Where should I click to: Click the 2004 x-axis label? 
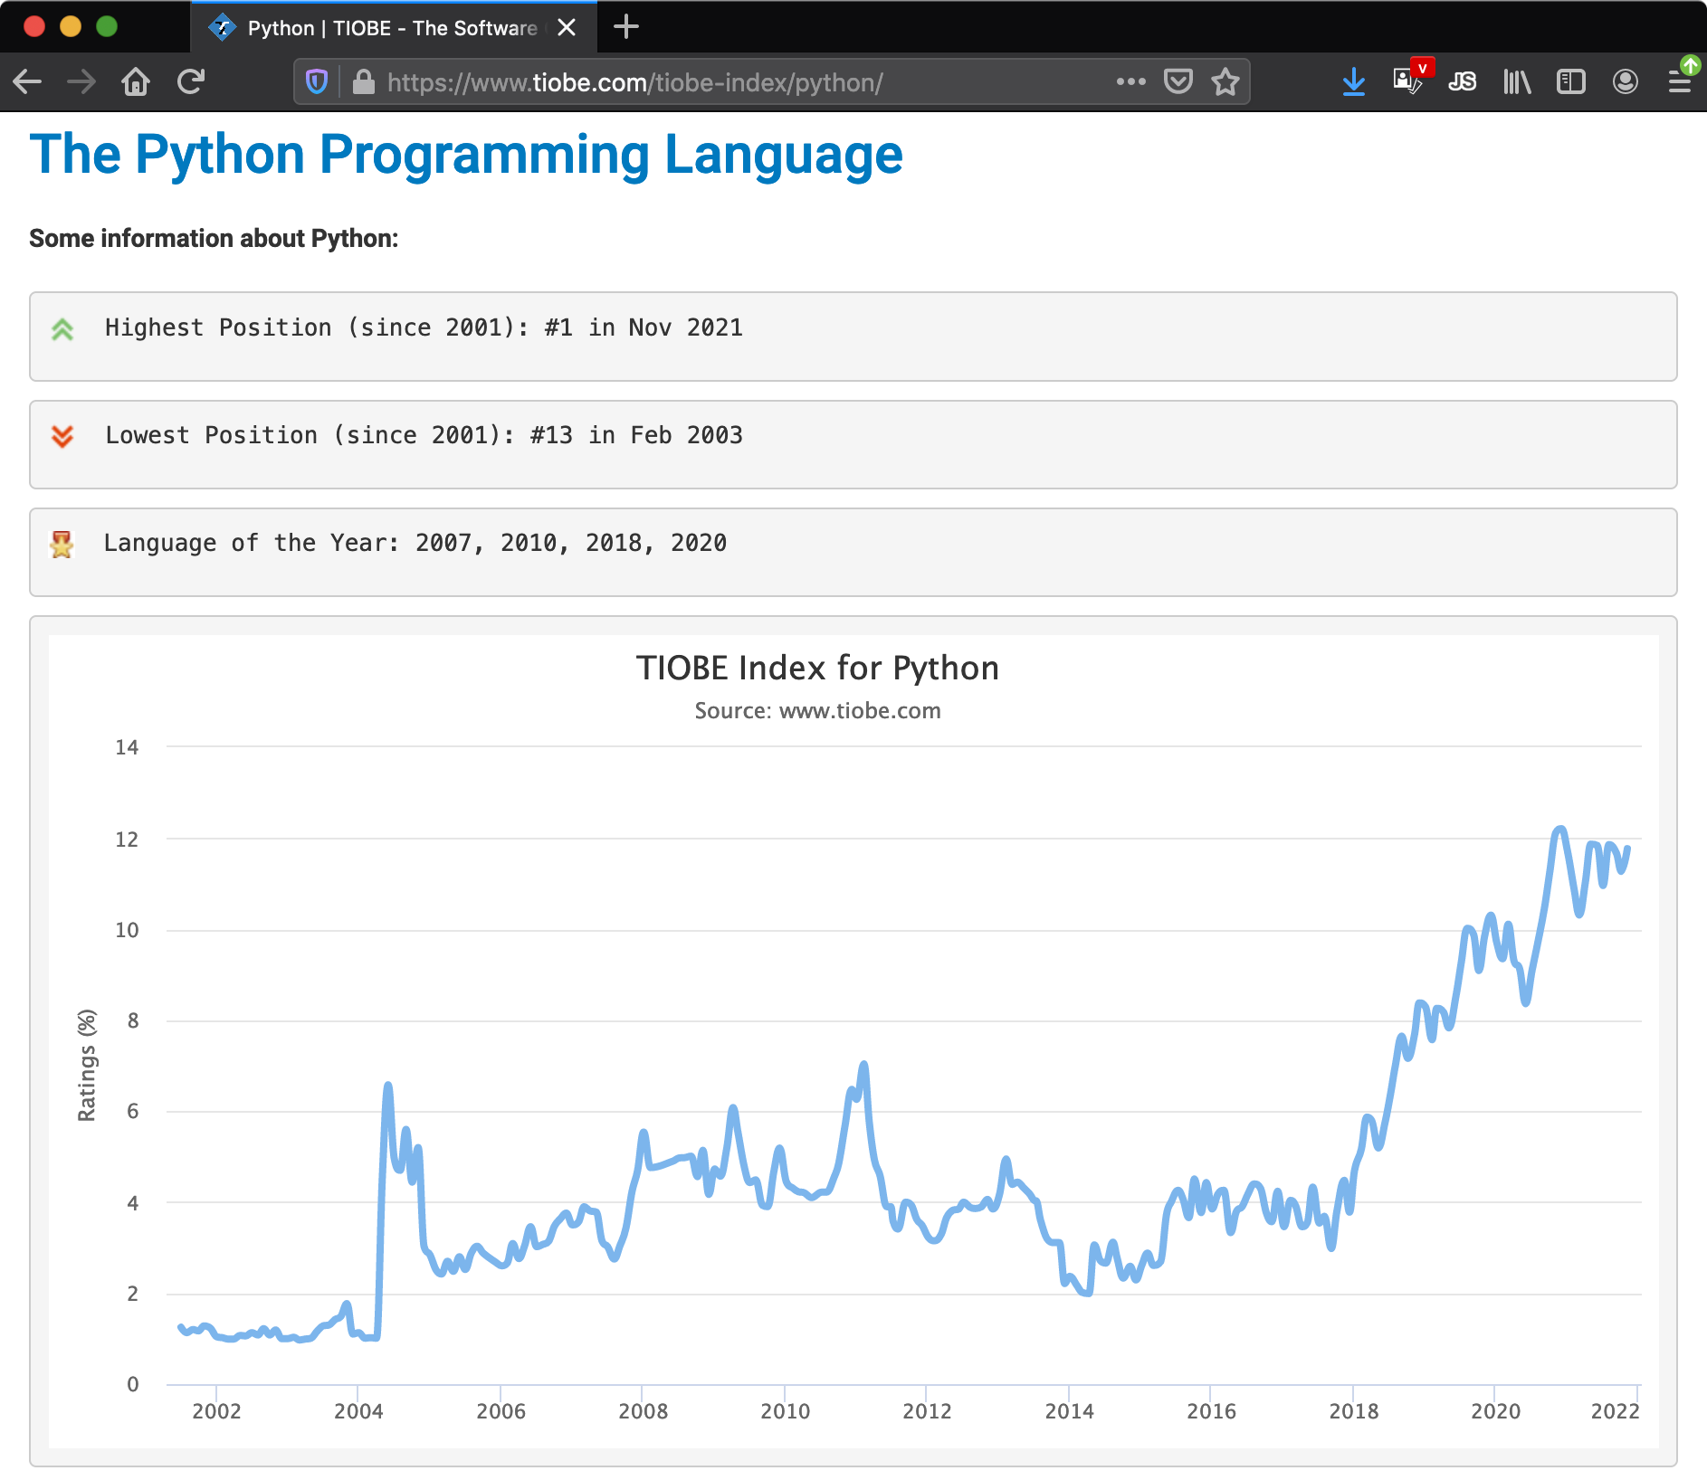[358, 1411]
